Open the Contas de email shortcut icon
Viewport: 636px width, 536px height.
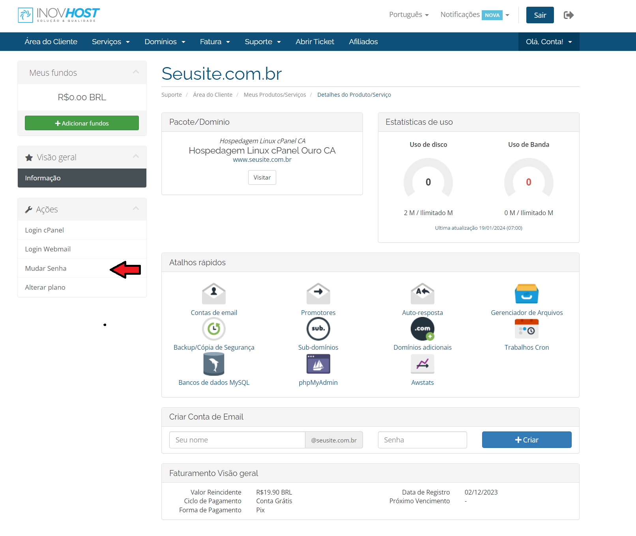[x=213, y=294]
